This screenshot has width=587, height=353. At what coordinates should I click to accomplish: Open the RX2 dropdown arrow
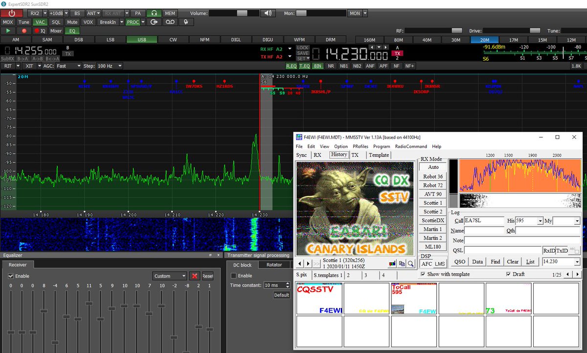point(45,13)
